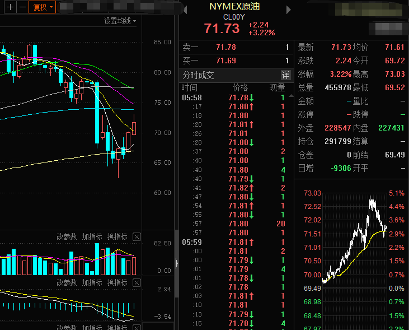The image size is (409, 330).
Task: Zoom out chart with minus button
Action: point(23,7)
